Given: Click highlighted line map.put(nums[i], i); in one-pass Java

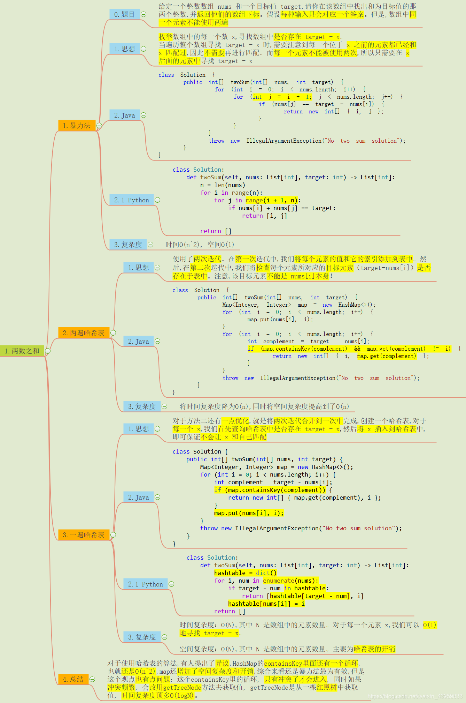Looking at the screenshot, I should [x=249, y=513].
